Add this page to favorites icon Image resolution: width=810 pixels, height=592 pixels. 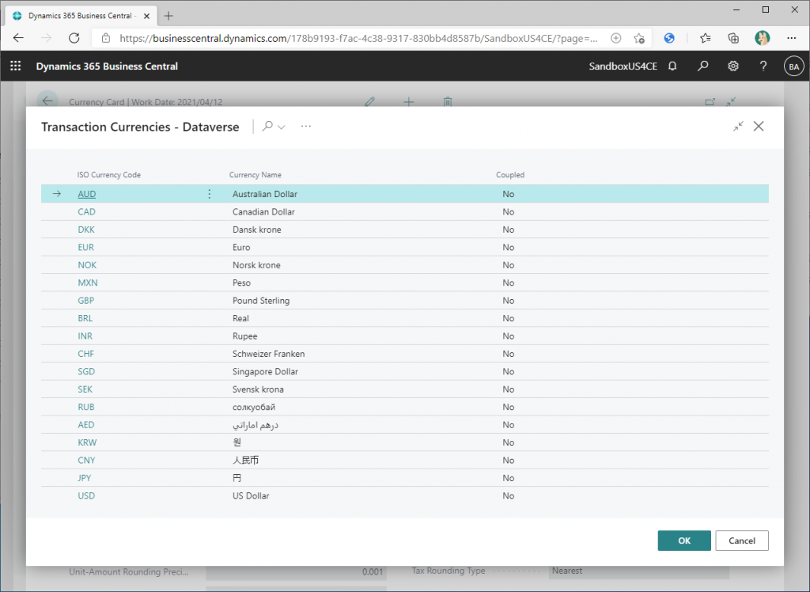(639, 38)
